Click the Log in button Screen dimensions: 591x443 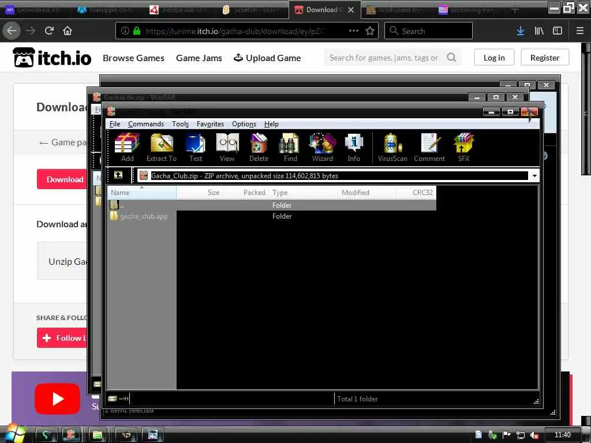(494, 58)
